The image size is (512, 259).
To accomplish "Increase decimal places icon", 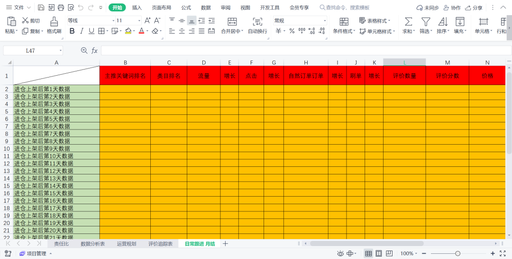I will (311, 31).
